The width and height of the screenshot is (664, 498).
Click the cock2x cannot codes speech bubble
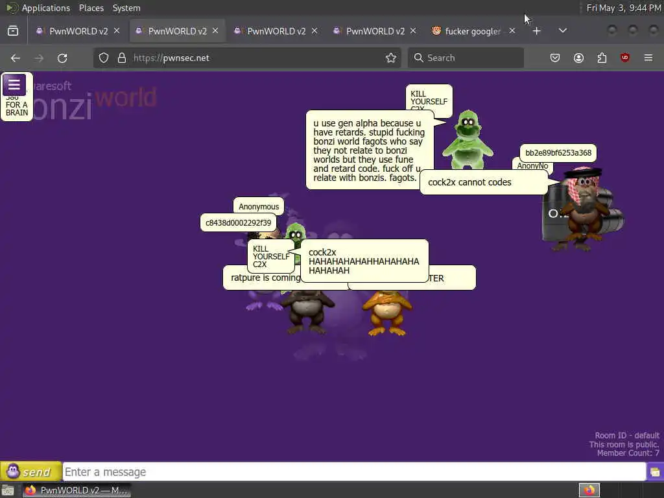tap(484, 182)
